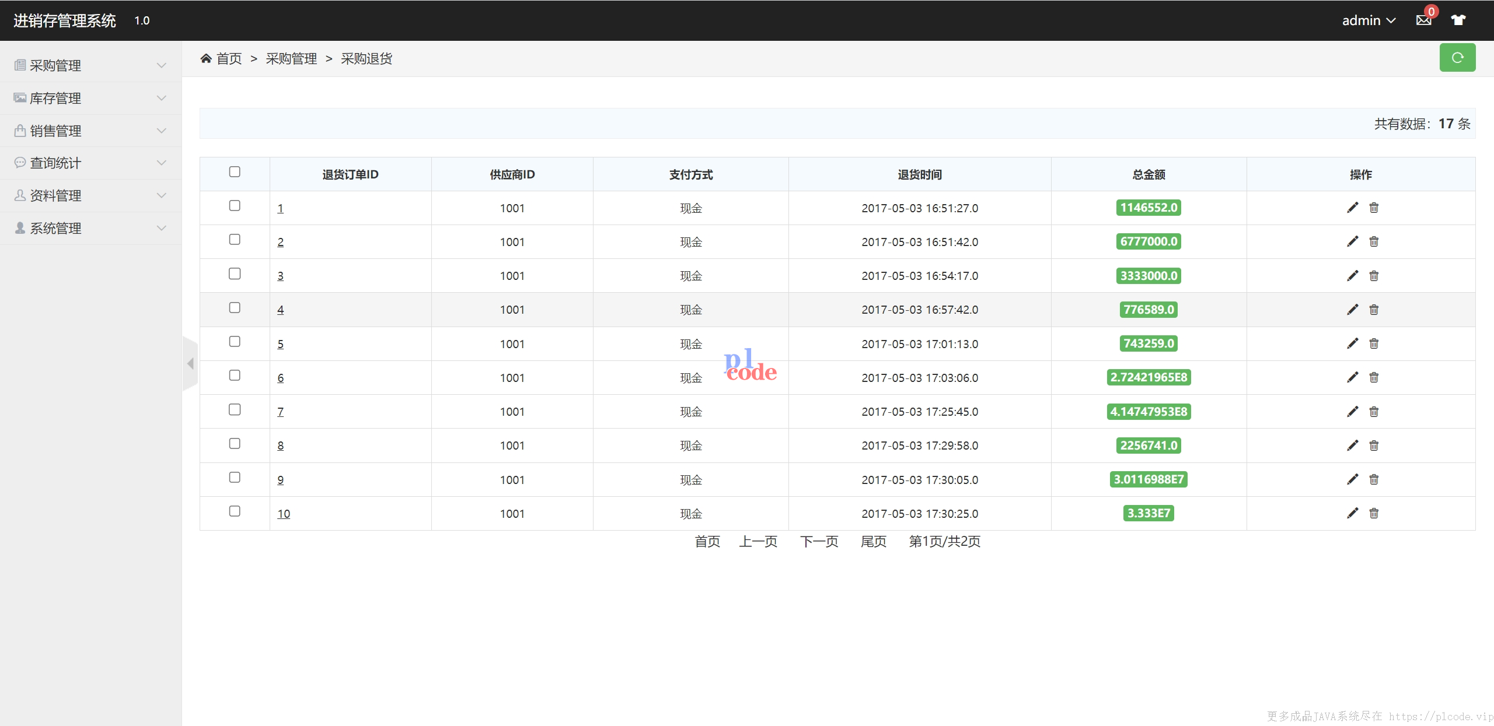This screenshot has width=1494, height=726.
Task: Expand the 库存管理 chevron in sidebar
Action: click(162, 98)
